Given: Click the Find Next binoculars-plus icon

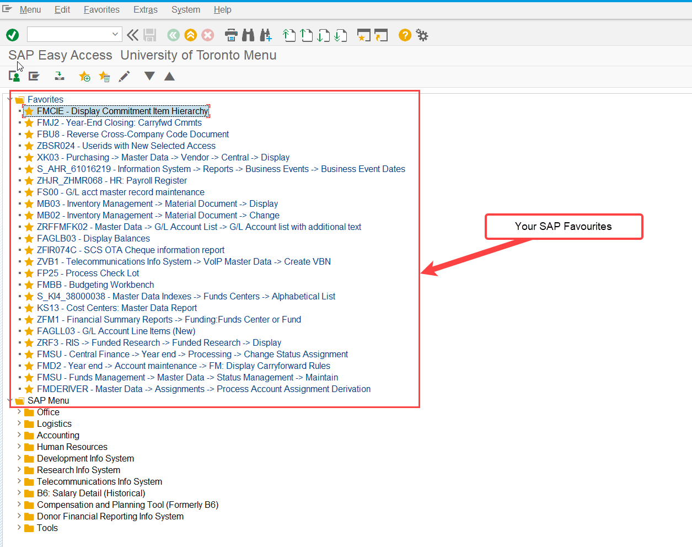Looking at the screenshot, I should (266, 35).
